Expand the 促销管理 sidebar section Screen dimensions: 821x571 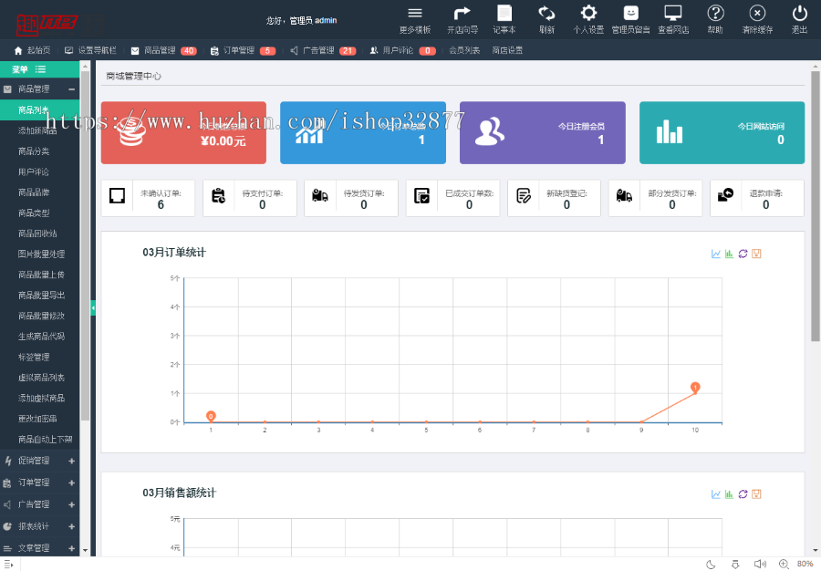[x=72, y=461]
